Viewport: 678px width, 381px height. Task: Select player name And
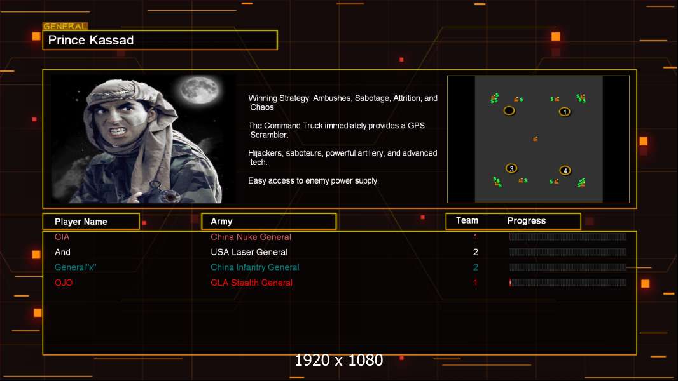point(63,252)
